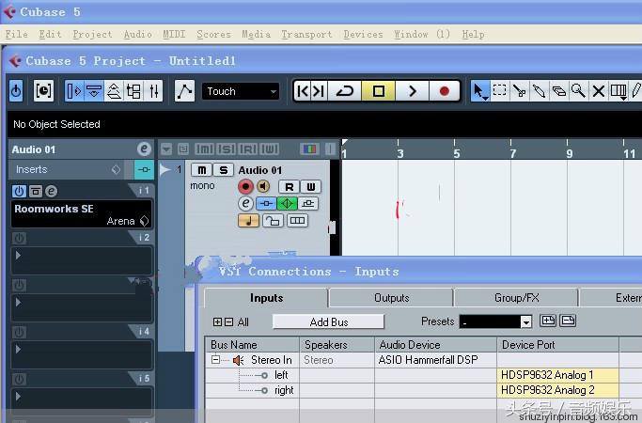
Task: Open channel settings 'e' on Audio 01 track
Action: coord(245,204)
